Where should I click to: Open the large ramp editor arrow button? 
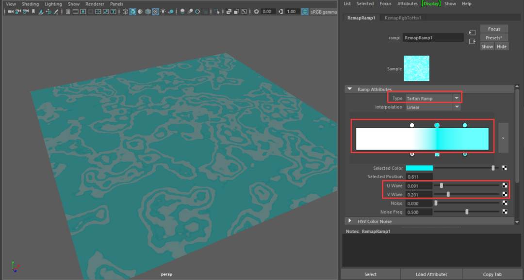point(503,138)
